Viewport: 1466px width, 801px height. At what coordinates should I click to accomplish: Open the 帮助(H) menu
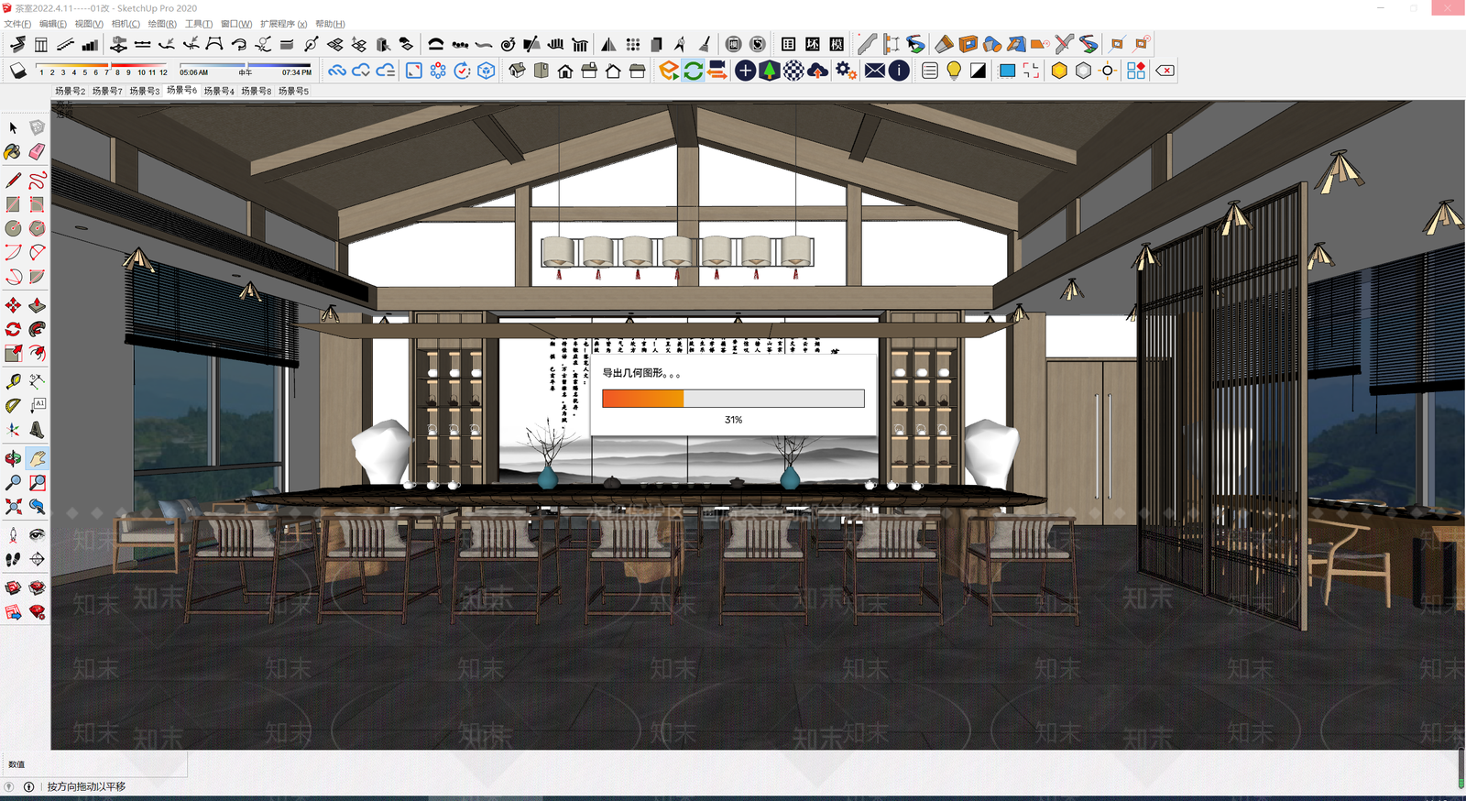coord(330,24)
